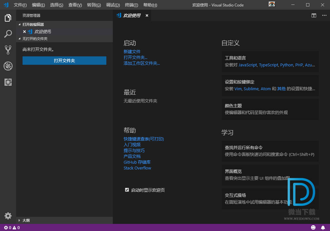This screenshot has height=231, width=330.
Task: Uncheck 启动时显示欢迎页 checkbox
Action: tap(127, 190)
